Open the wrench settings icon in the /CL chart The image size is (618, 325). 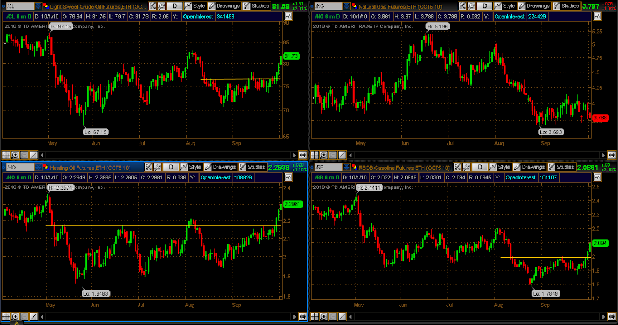(x=161, y=6)
